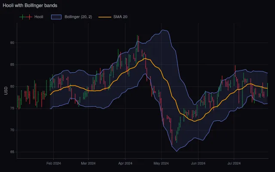The width and height of the screenshot is (275, 172).
Task: Click the Feb 2024 x-axis label
Action: pos(53,163)
